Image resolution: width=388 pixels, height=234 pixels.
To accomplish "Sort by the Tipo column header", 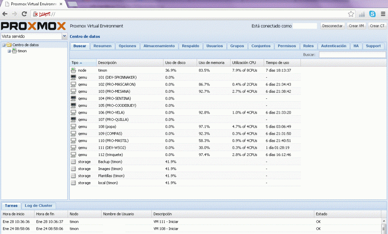I will (x=83, y=63).
